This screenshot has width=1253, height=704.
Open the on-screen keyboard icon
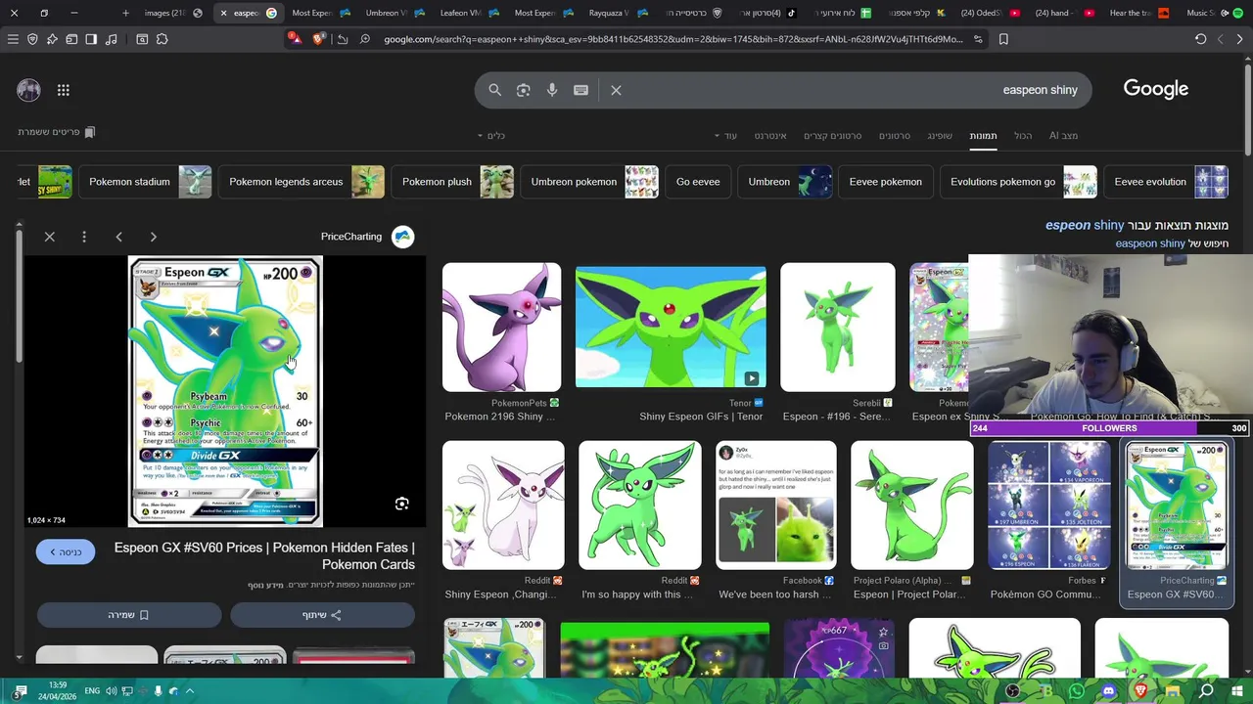[580, 90]
